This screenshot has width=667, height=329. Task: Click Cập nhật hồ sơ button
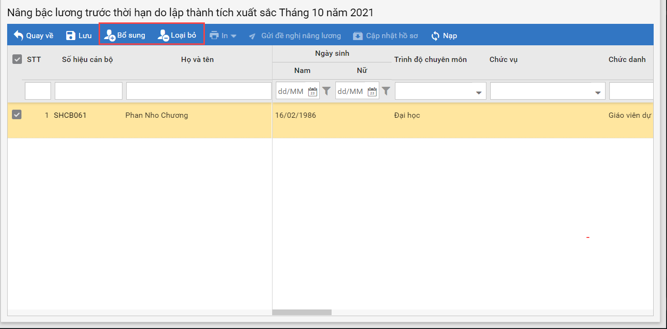[386, 36]
